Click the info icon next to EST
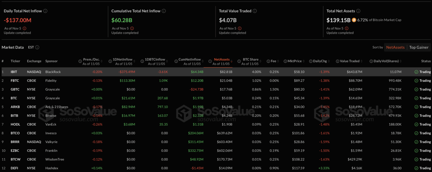The width and height of the screenshot is (432, 172). (37, 47)
